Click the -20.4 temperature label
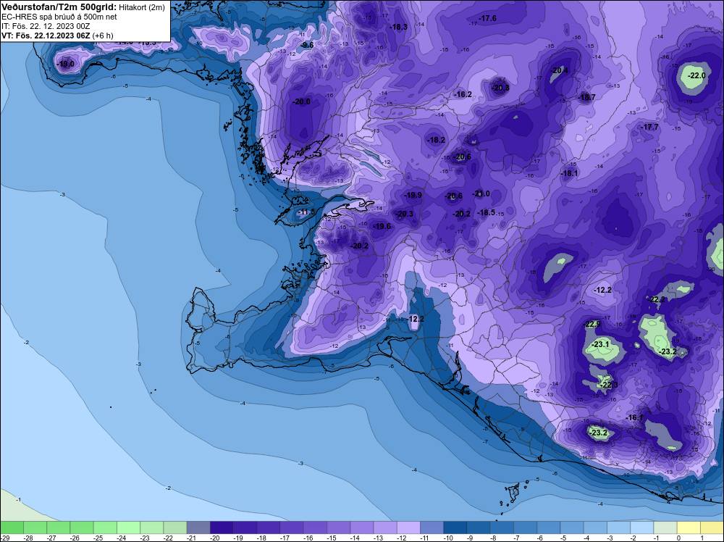724x542 pixels. coord(560,70)
